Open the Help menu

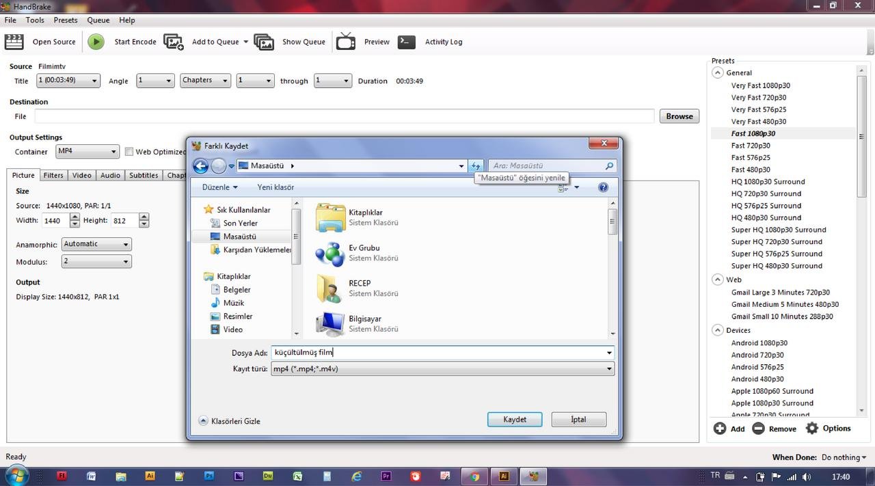pos(127,20)
